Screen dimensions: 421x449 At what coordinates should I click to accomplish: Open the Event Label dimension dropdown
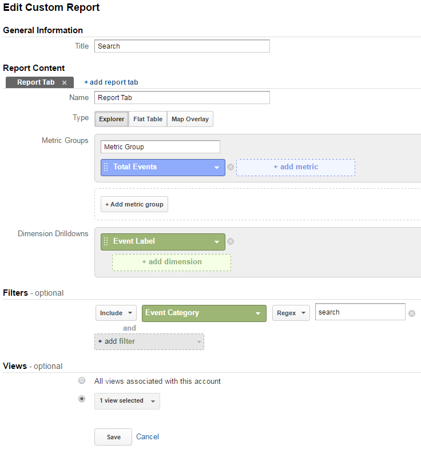tap(217, 242)
